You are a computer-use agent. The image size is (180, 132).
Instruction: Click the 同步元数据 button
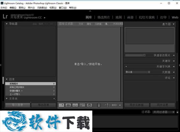pyautogui.click(x=136, y=105)
